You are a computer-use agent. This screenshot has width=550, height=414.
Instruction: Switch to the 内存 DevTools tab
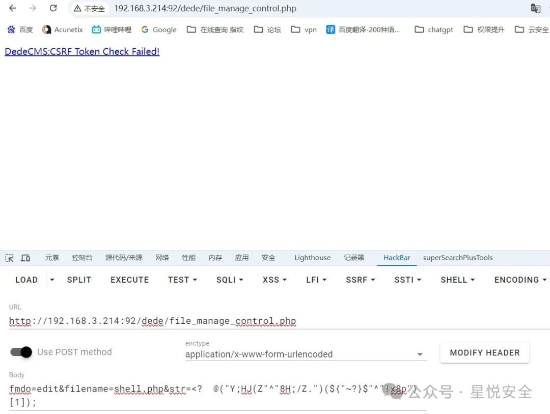(215, 258)
